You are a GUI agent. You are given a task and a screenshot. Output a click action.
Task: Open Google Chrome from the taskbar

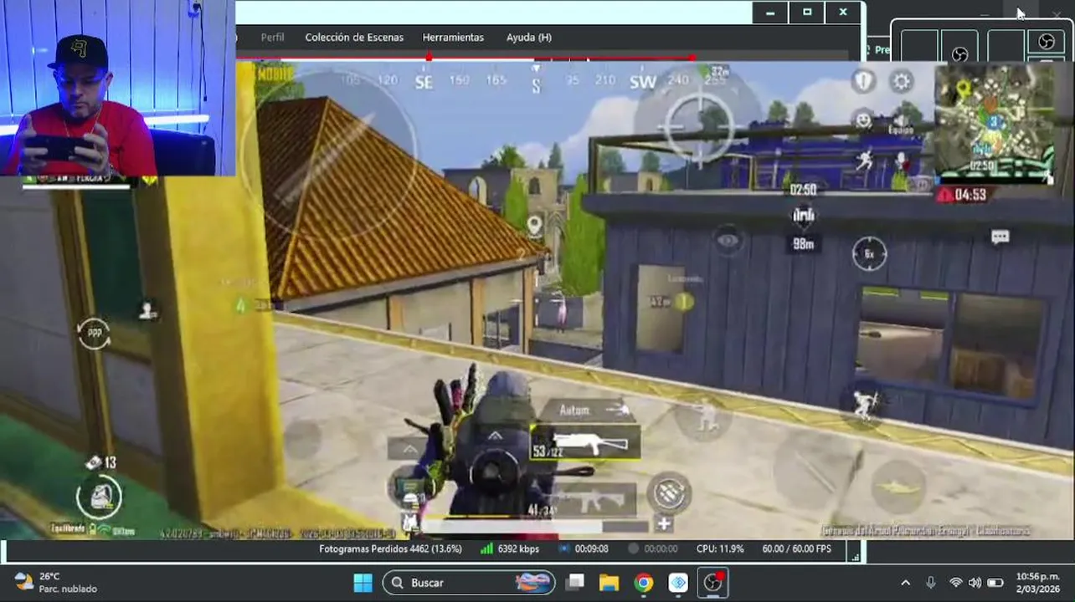click(x=643, y=583)
